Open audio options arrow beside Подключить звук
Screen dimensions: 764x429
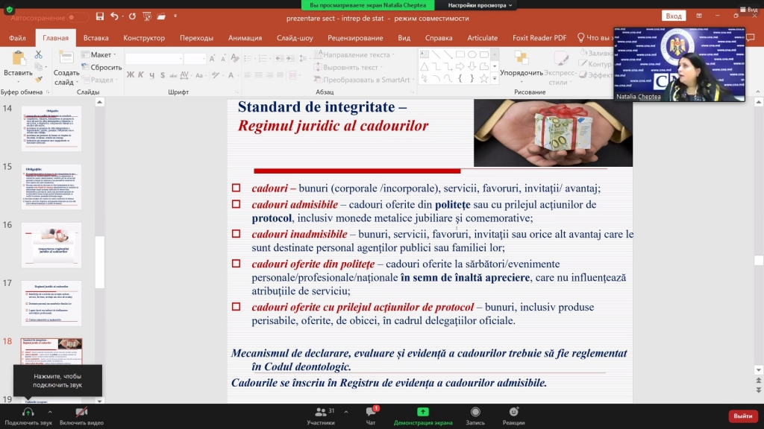pos(50,411)
